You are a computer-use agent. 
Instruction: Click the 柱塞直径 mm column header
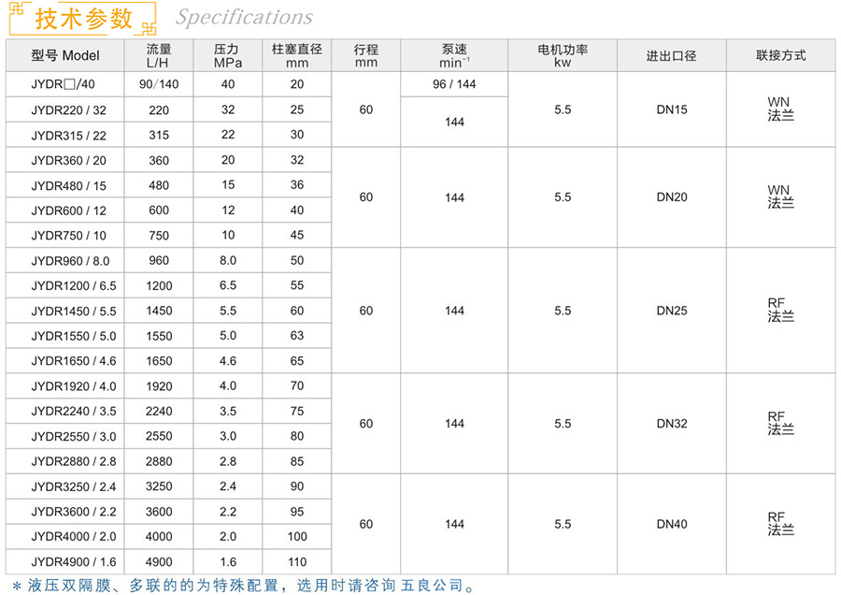297,55
